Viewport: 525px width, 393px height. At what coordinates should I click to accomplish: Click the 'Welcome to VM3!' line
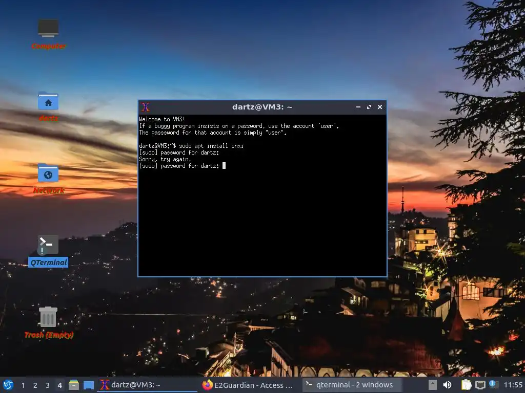(x=162, y=119)
